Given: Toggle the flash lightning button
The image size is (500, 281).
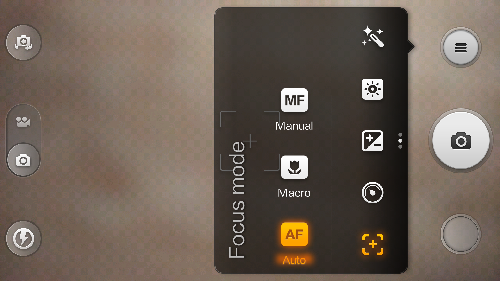Looking at the screenshot, I should coord(23,238).
